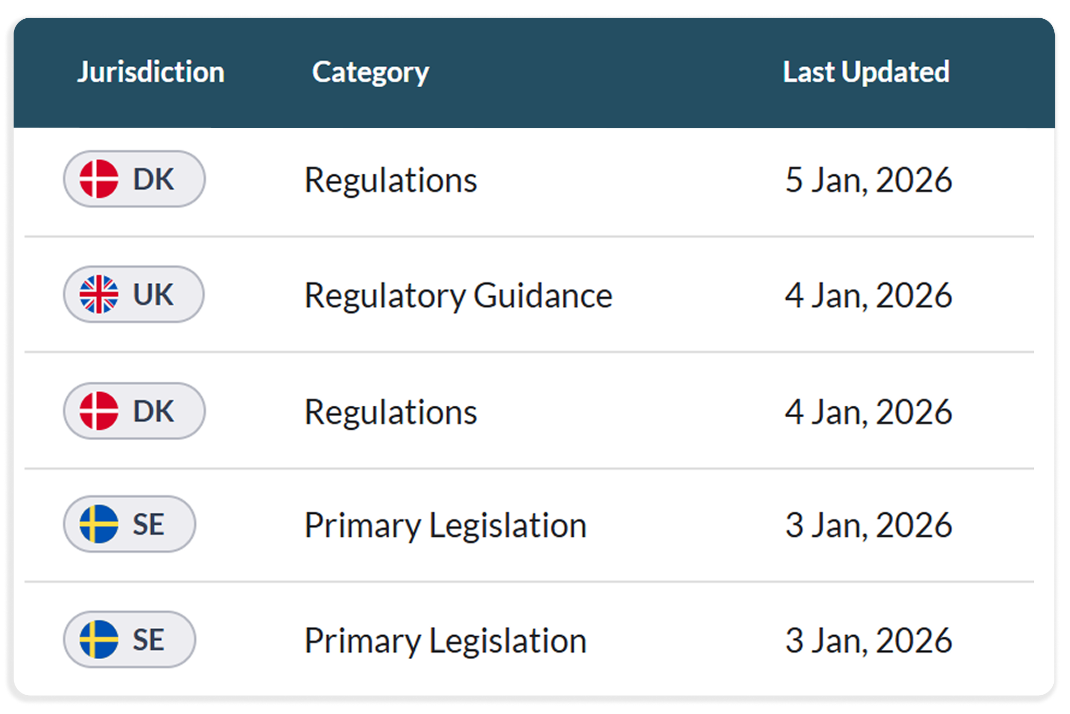1070x714 pixels.
Task: Sort by the Last Updated column header
Action: tap(866, 72)
